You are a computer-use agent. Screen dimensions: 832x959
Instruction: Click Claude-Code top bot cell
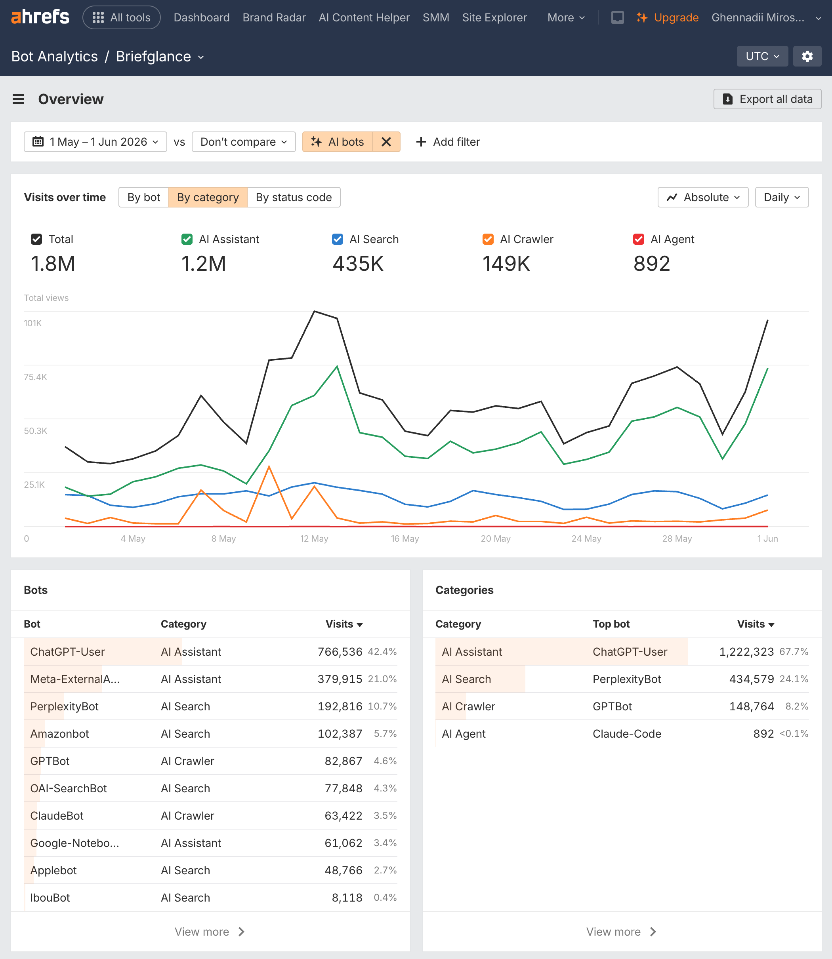point(627,734)
